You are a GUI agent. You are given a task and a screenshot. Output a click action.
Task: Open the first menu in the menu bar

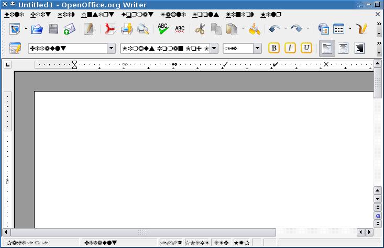14,15
